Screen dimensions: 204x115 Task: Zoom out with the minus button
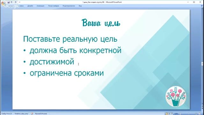coord(180,114)
